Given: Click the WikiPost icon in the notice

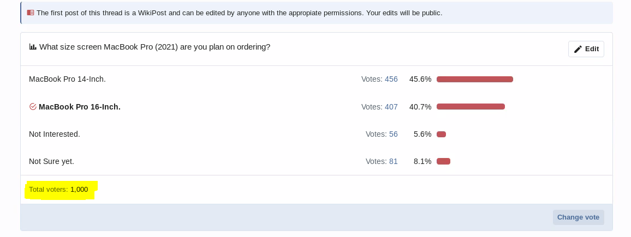Looking at the screenshot, I should coord(31,13).
